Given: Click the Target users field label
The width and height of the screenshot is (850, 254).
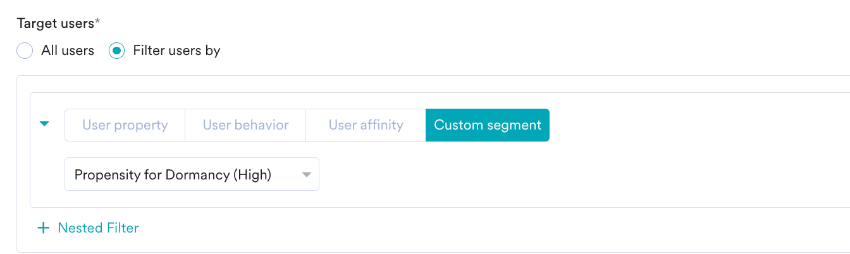Looking at the screenshot, I should tap(54, 23).
